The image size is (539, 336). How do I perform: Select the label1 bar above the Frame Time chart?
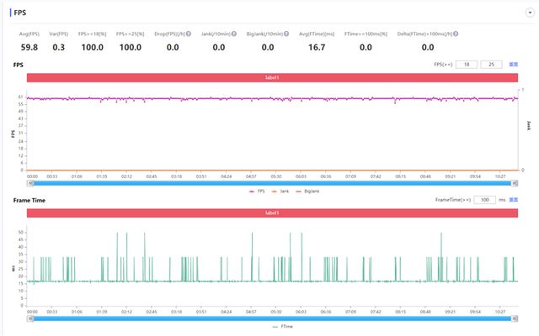(272, 213)
